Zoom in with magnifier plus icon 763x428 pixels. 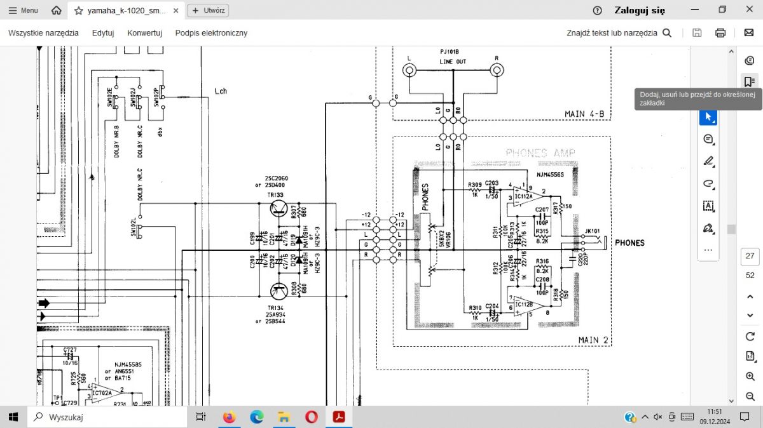[750, 377]
